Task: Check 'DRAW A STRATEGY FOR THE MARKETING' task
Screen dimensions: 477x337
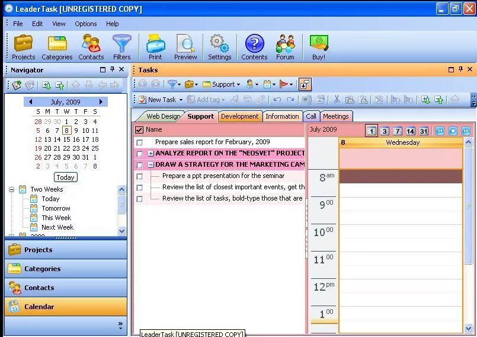Action: coord(139,165)
